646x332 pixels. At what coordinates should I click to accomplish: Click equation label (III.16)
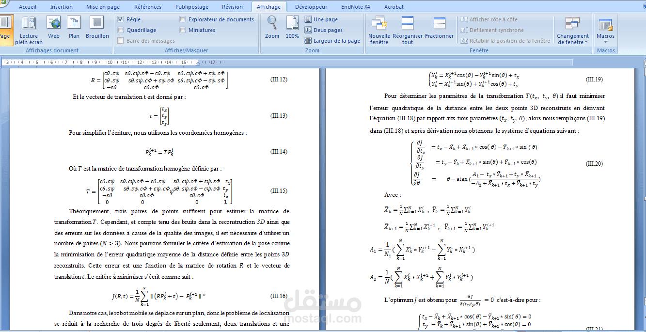point(279,296)
